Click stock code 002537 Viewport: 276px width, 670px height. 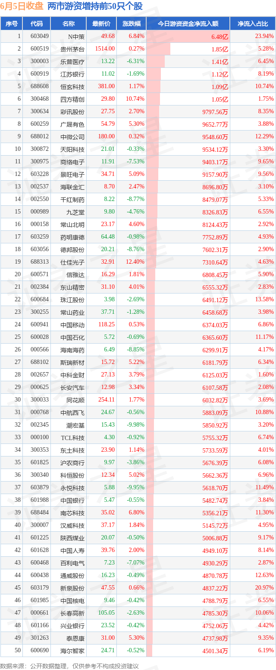point(40,187)
